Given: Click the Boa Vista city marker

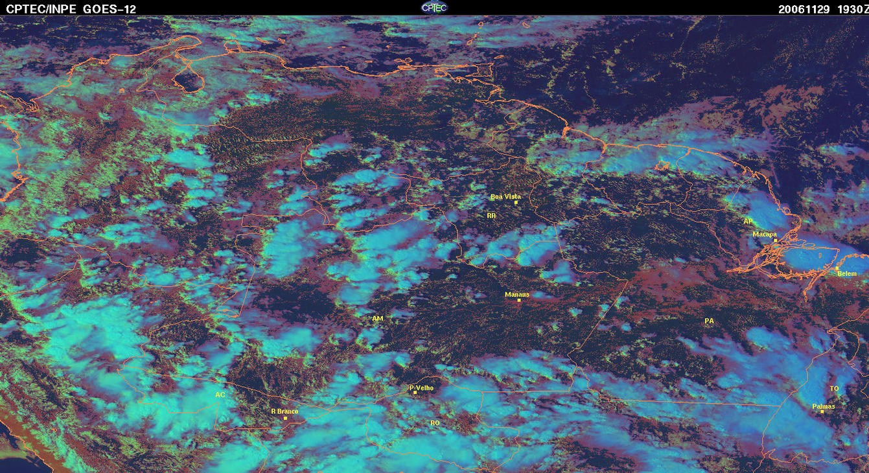Looking at the screenshot, I should coord(516,203).
